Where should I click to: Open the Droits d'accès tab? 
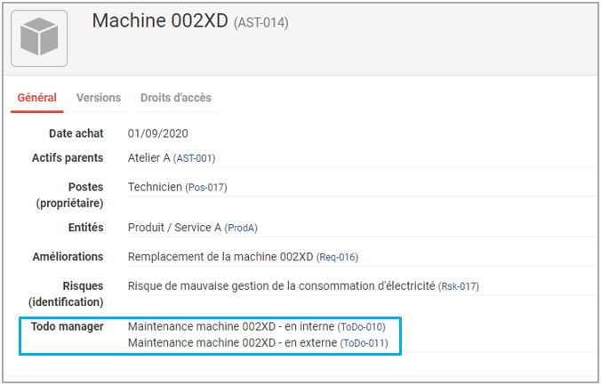(176, 98)
